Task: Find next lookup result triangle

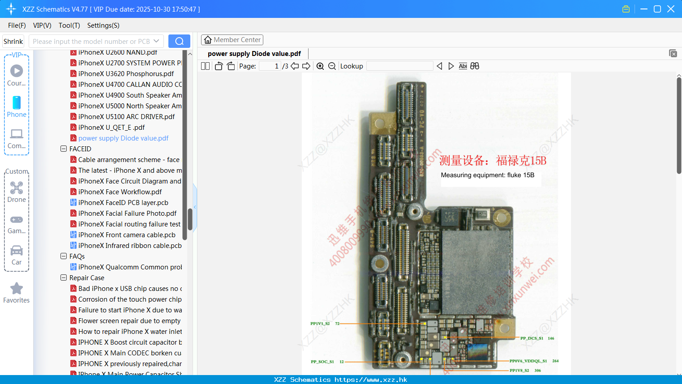Action: pyautogui.click(x=451, y=66)
